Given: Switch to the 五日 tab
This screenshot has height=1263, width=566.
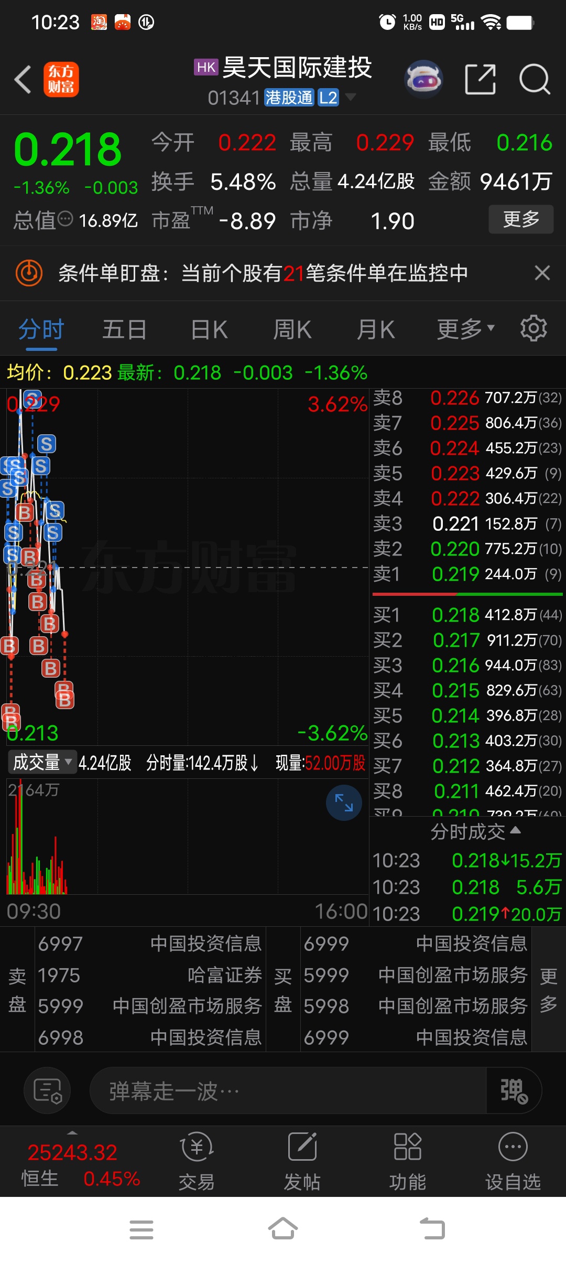Looking at the screenshot, I should click(x=124, y=329).
